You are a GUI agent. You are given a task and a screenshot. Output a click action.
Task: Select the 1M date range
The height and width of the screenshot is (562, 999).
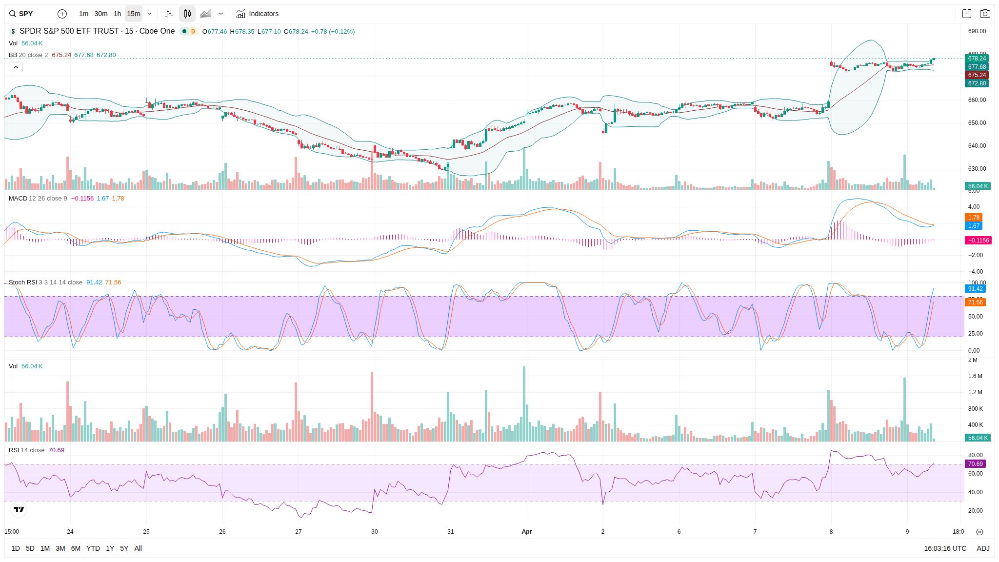click(x=45, y=548)
